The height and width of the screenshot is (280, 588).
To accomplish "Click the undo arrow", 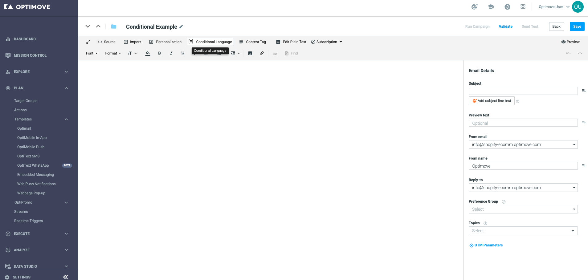I will [x=568, y=53].
